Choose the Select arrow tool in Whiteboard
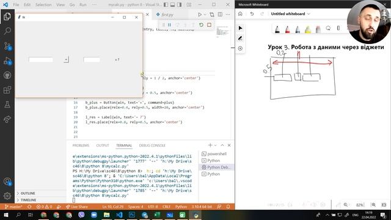Screen dimensions: 391x220 (240, 28)
